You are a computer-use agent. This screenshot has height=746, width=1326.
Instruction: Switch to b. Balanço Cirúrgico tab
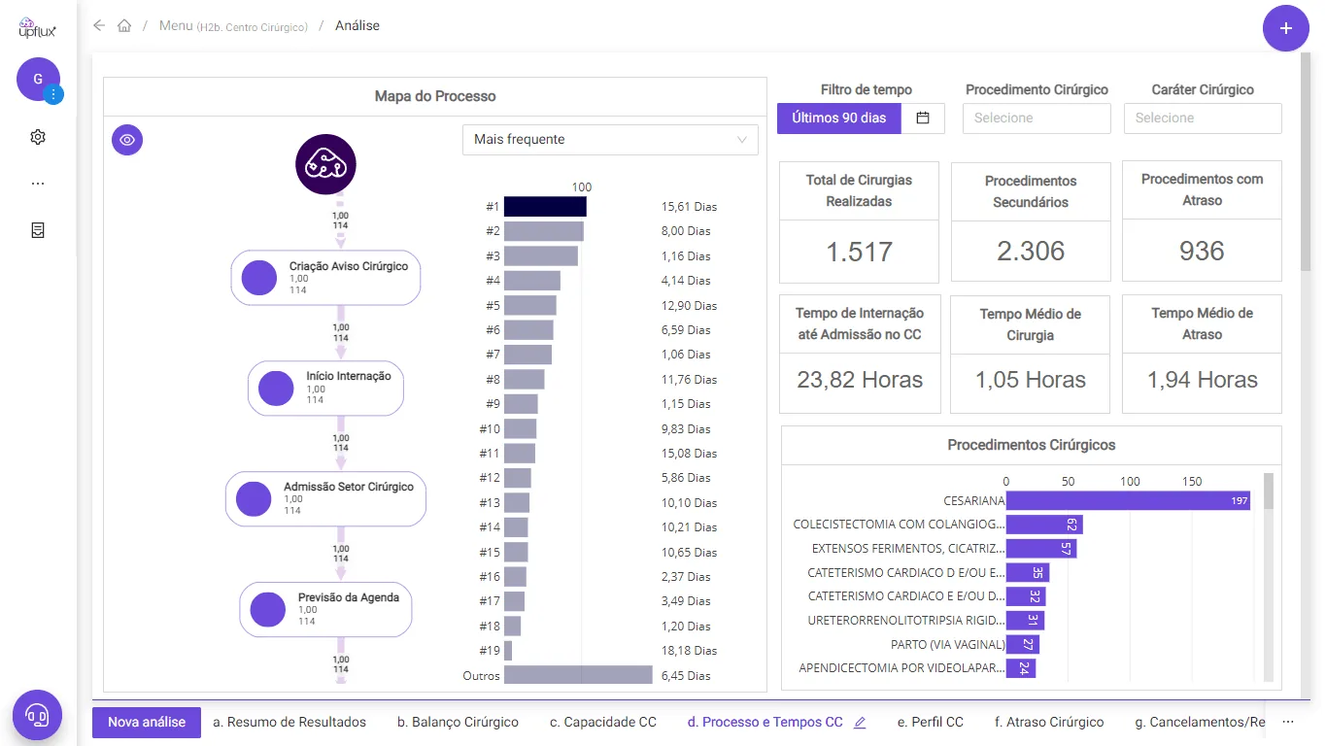coord(458,723)
